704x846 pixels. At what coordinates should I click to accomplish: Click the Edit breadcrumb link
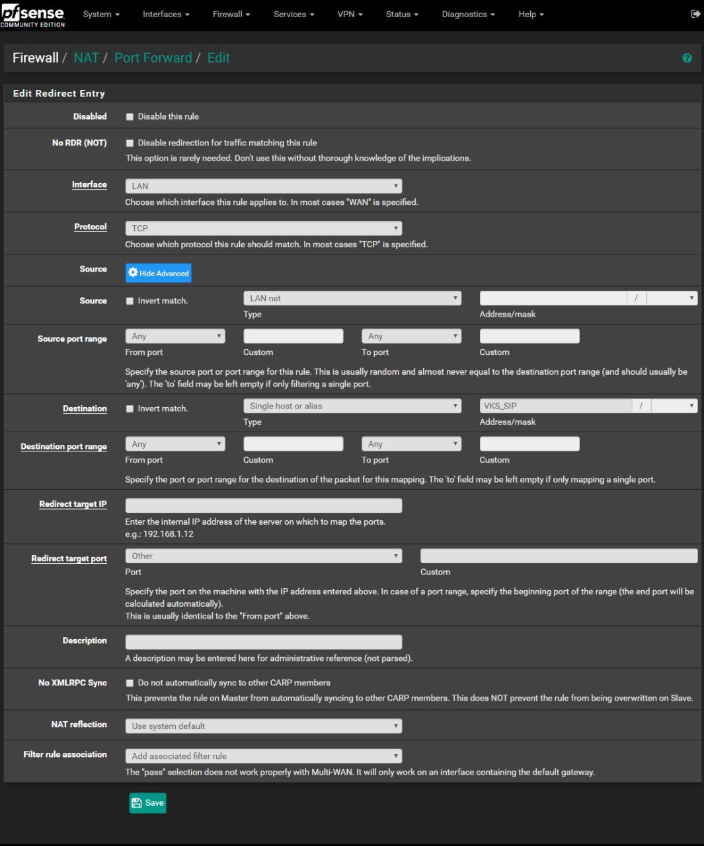[x=219, y=58]
